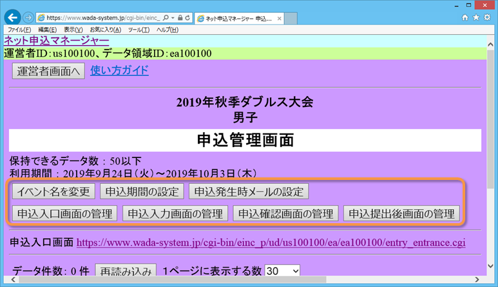Open a new tab button
Screen dimensions: 498x287
click(x=291, y=19)
